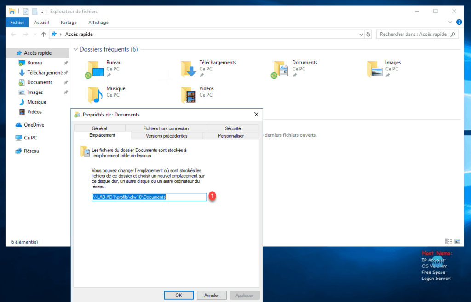Screen dimensions: 471x302
Task: Expand the ribbon with the chevron
Action: click(x=450, y=22)
